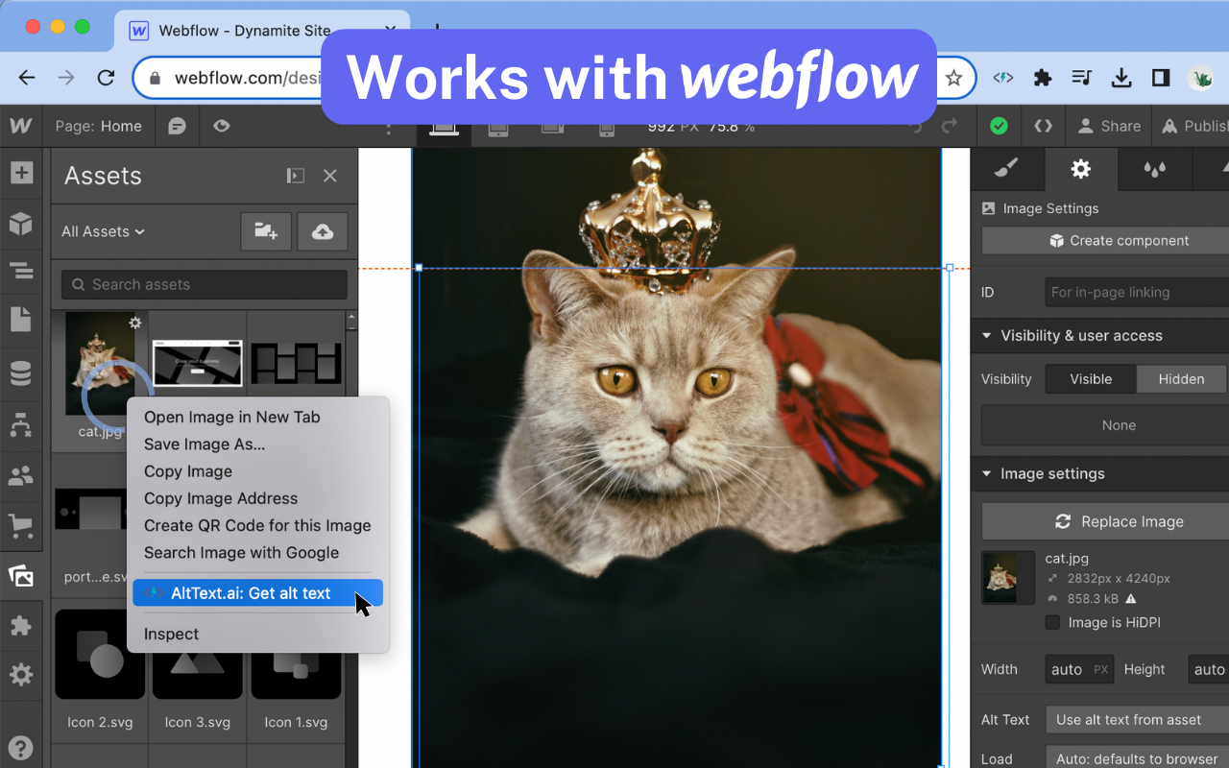Open the code export brackets icon
1229x768 pixels.
[x=1043, y=126]
